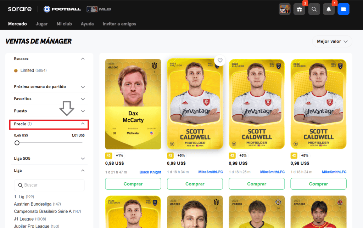
Task: Collapse the Precio filter section
Action: (49, 124)
